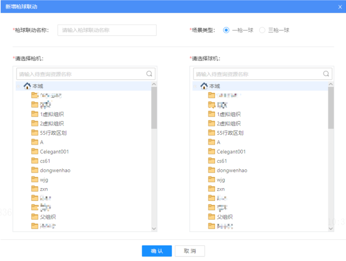Focus the gun camera resource search field

coord(86,74)
